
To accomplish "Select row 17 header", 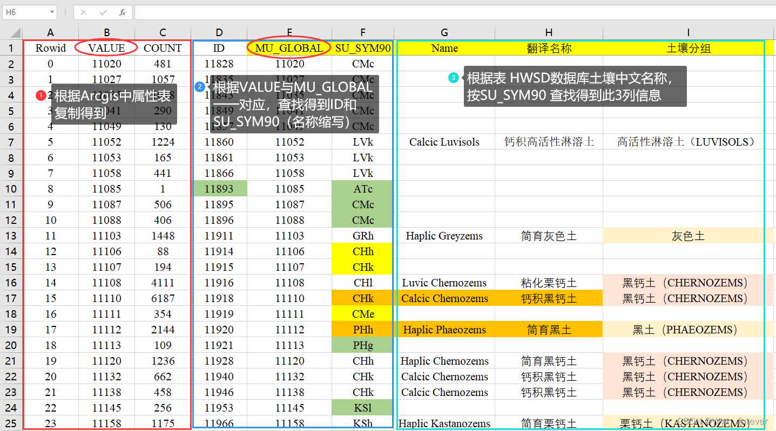I will tap(11, 298).
